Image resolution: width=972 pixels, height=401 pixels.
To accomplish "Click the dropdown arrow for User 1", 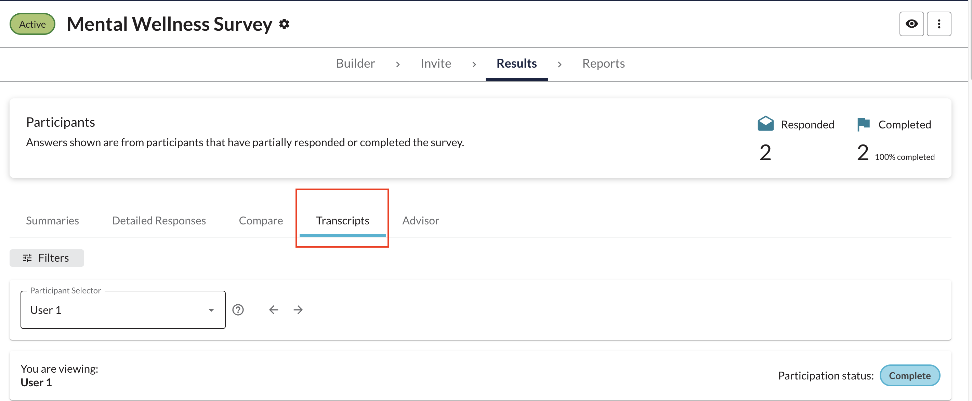I will [x=211, y=310].
